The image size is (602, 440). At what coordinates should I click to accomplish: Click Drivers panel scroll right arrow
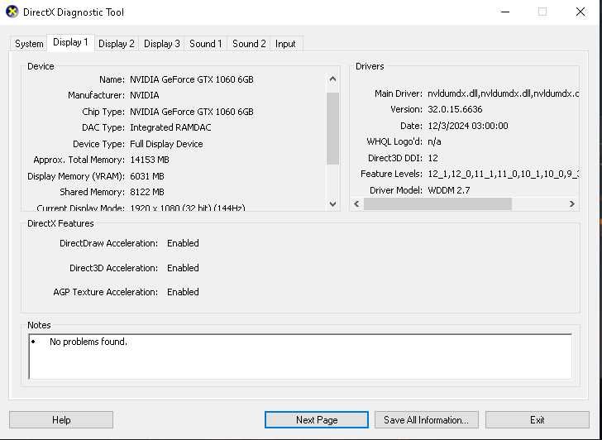click(x=572, y=204)
